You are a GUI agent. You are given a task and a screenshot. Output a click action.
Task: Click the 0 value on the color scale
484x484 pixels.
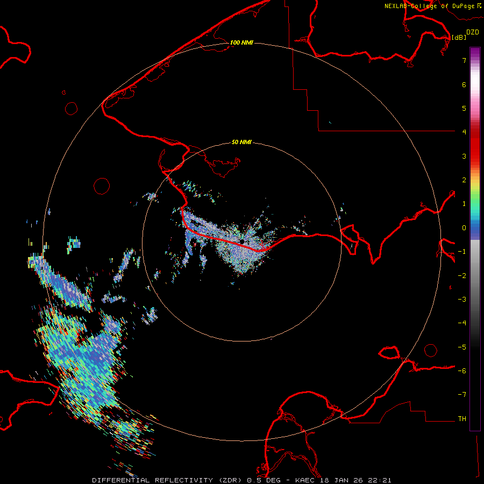(x=464, y=228)
